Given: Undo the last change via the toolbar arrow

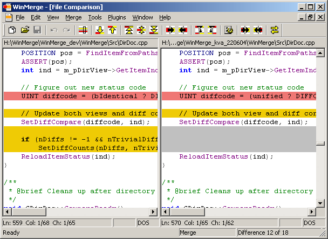Looking at the screenshot, I should [x=54, y=30].
